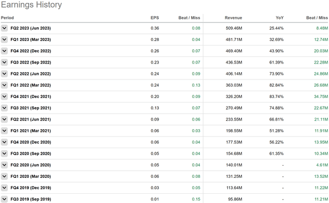
Task: Expand FQ4 2020 (Dec 2020) row
Action: click(4, 142)
